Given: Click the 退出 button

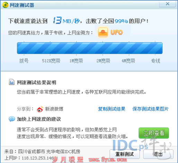Looking at the screenshot, I should [158, 154].
